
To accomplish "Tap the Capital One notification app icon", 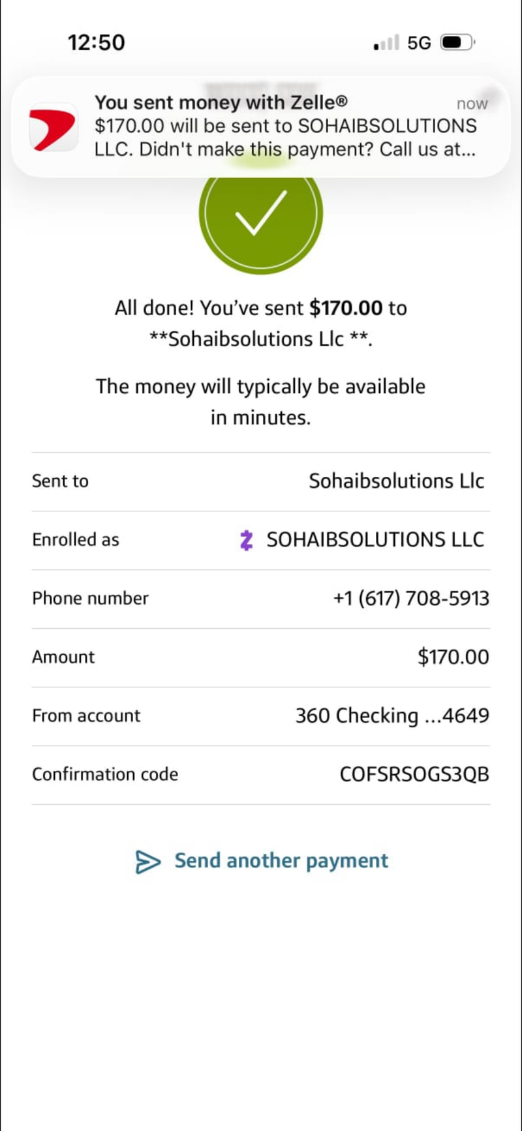I will coord(54,127).
